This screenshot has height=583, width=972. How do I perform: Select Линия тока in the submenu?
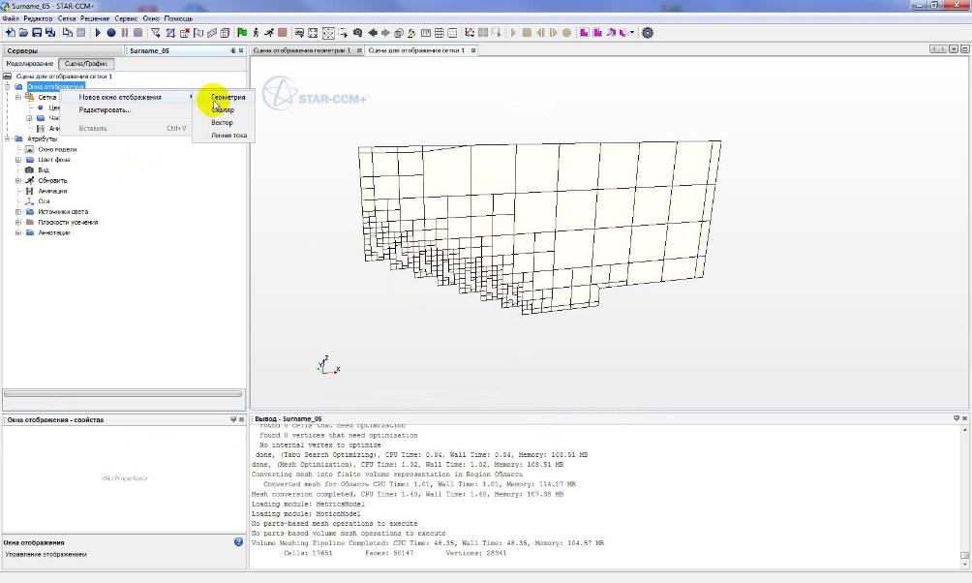[x=228, y=136]
